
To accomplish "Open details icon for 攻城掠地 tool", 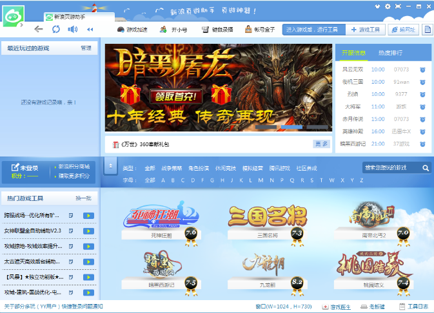I will [x=71, y=246].
